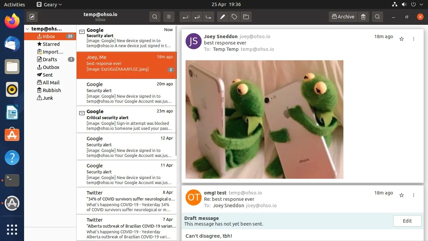Open Thunderbird from the dock
428x241 pixels.
[12, 44]
